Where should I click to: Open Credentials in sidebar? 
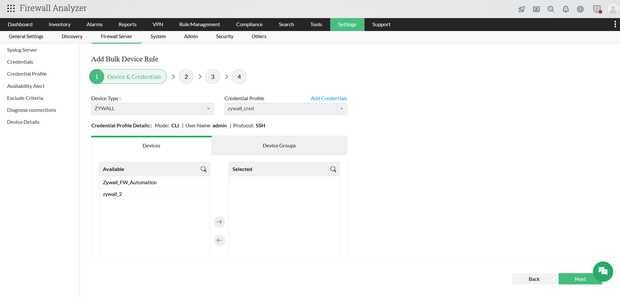point(20,62)
